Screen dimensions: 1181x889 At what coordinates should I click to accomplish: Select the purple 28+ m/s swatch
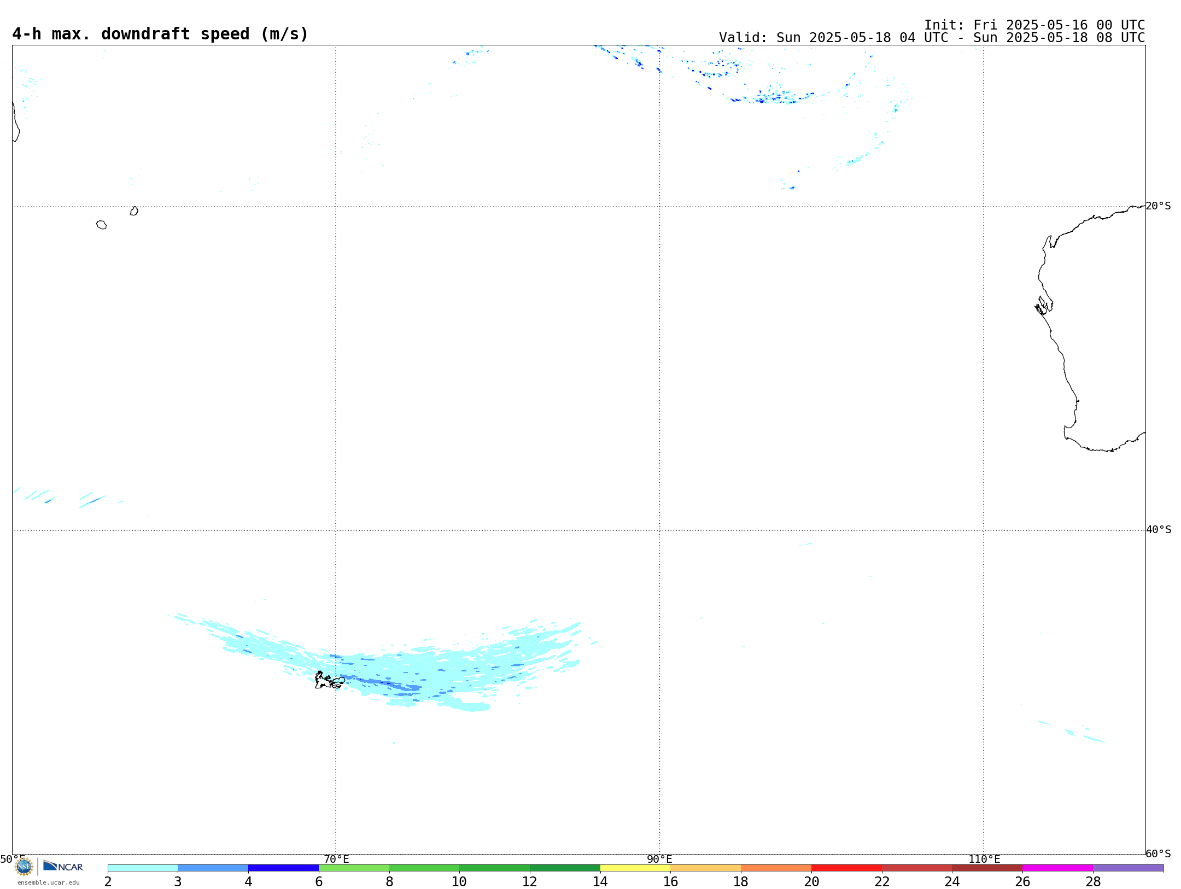[1129, 868]
